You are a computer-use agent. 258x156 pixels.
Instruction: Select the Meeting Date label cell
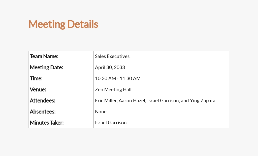pyautogui.click(x=61, y=67)
